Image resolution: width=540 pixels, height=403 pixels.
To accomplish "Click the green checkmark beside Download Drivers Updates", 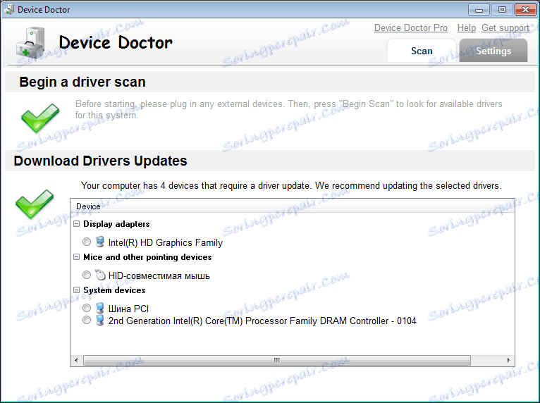I will tap(35, 204).
